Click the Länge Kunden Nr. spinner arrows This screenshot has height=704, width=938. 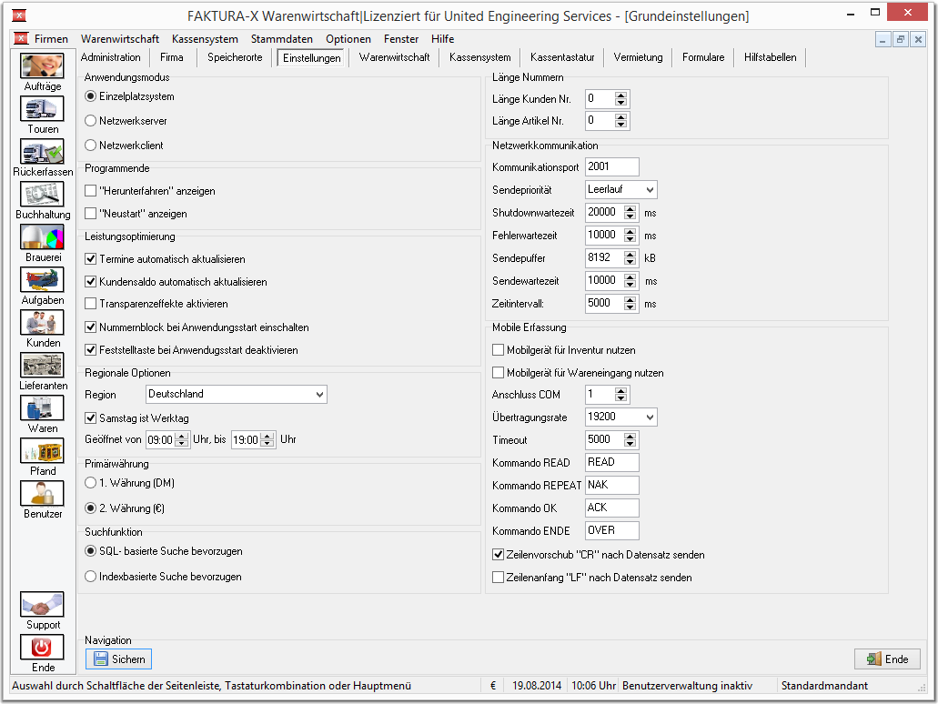(621, 99)
